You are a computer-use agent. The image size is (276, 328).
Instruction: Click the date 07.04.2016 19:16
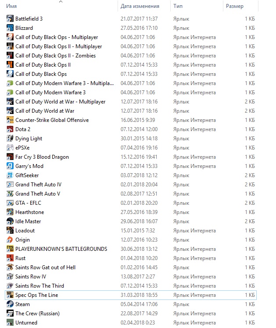(139, 148)
